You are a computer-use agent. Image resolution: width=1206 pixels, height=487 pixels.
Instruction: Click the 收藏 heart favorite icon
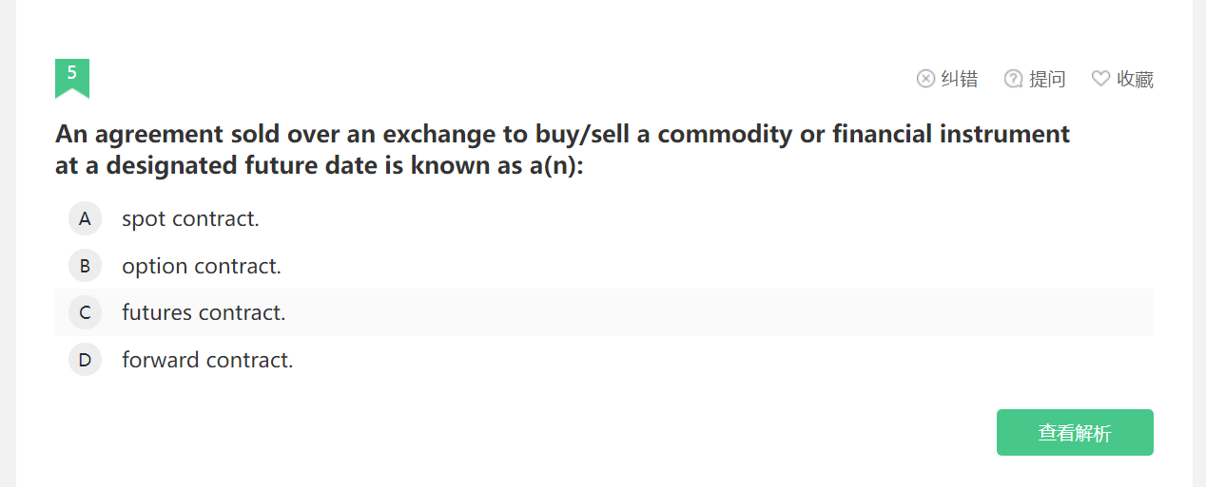pyautogui.click(x=1100, y=79)
